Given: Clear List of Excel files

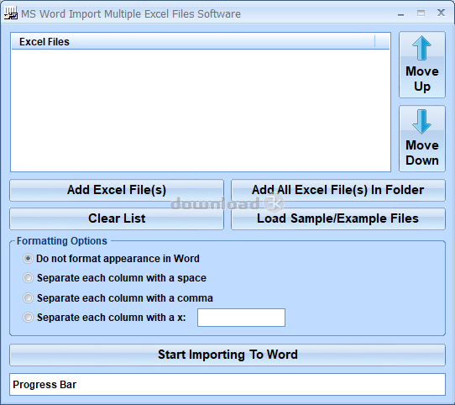Looking at the screenshot, I should 117,218.
